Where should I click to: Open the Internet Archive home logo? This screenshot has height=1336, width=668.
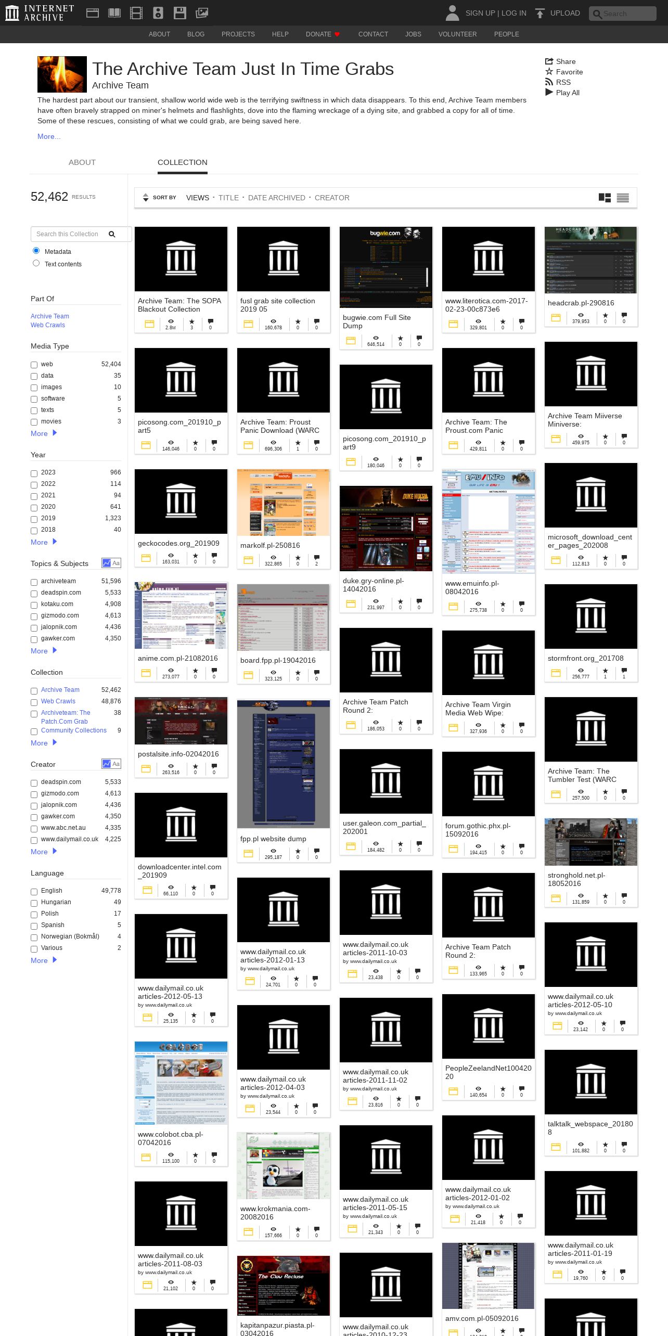(40, 13)
